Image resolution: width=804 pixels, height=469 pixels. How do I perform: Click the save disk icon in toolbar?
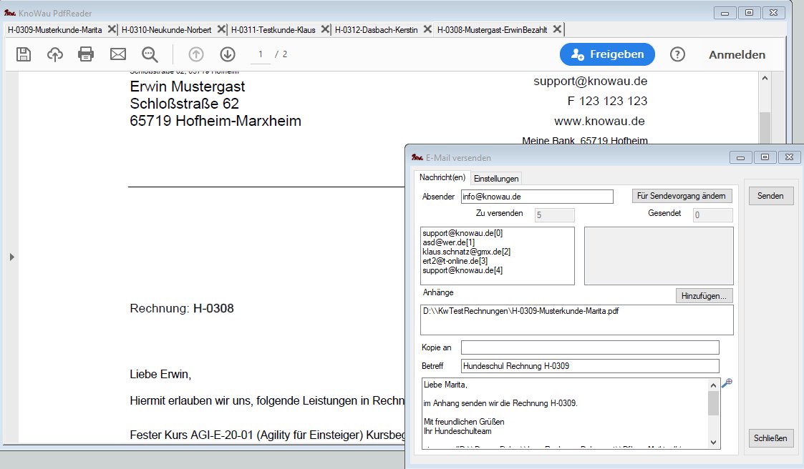point(24,54)
